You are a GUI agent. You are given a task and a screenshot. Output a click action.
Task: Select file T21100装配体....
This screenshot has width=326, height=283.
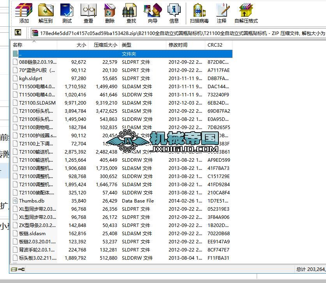click(x=122, y=192)
